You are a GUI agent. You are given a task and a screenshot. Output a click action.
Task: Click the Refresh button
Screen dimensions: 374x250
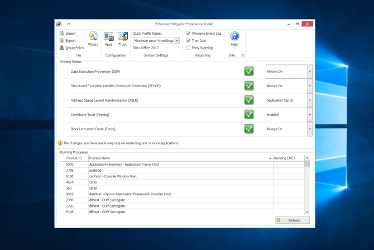click(x=293, y=220)
